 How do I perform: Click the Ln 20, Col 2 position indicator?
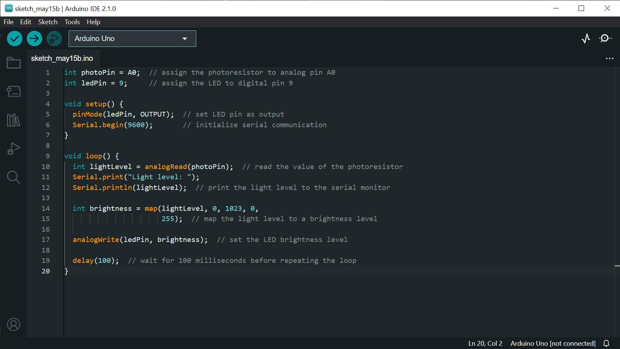(x=485, y=344)
